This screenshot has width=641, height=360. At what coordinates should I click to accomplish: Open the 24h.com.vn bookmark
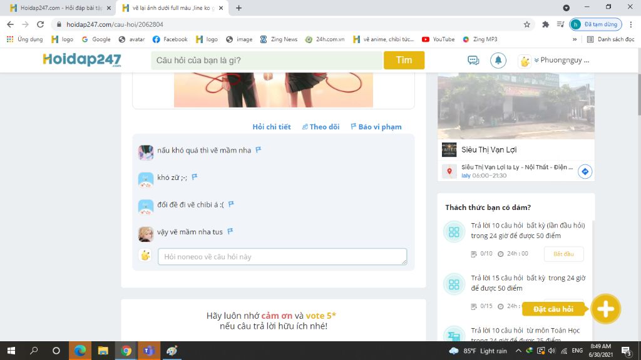[x=325, y=39]
